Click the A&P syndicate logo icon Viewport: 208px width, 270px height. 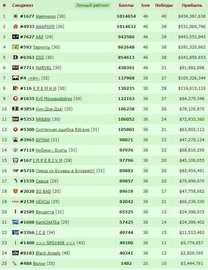click(x=15, y=37)
